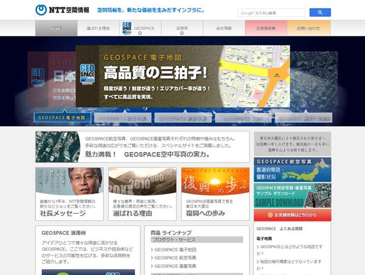This screenshot has width=365, height=275.
Task: Click the arrow bullet before GEOSPACE 電子地図 link
Action: coord(152,249)
